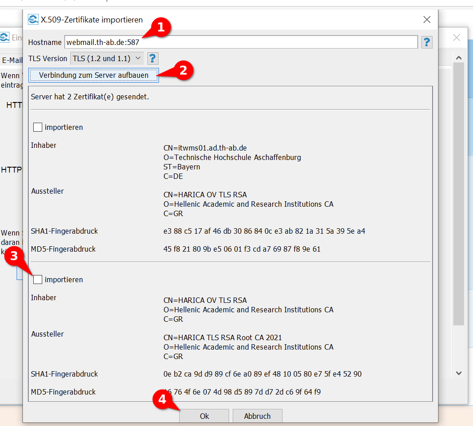Open the TLS Version dropdown
This screenshot has height=426, width=473.
[x=107, y=58]
